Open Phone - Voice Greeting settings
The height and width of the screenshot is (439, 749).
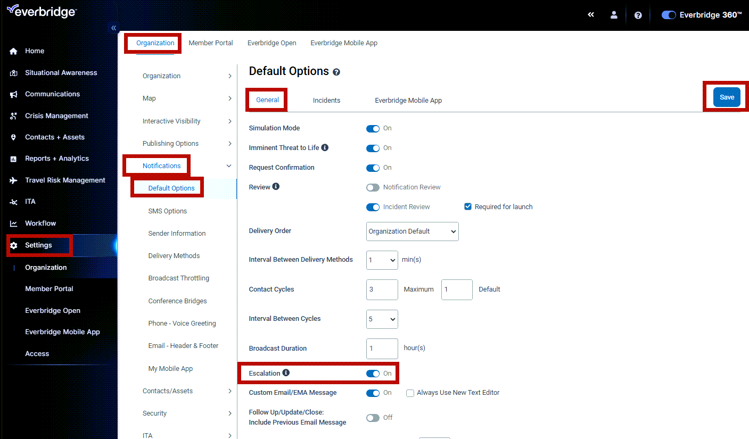(182, 324)
